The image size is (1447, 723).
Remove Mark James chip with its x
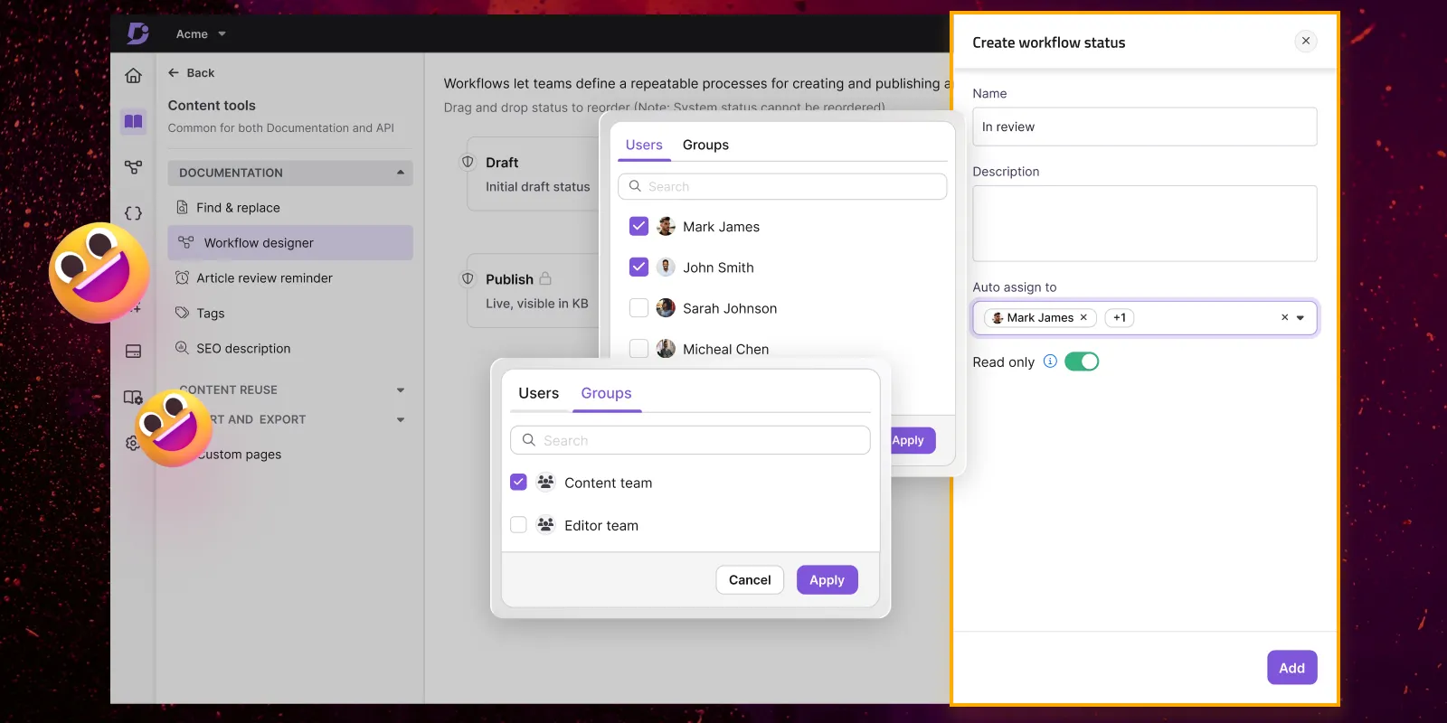click(x=1083, y=317)
